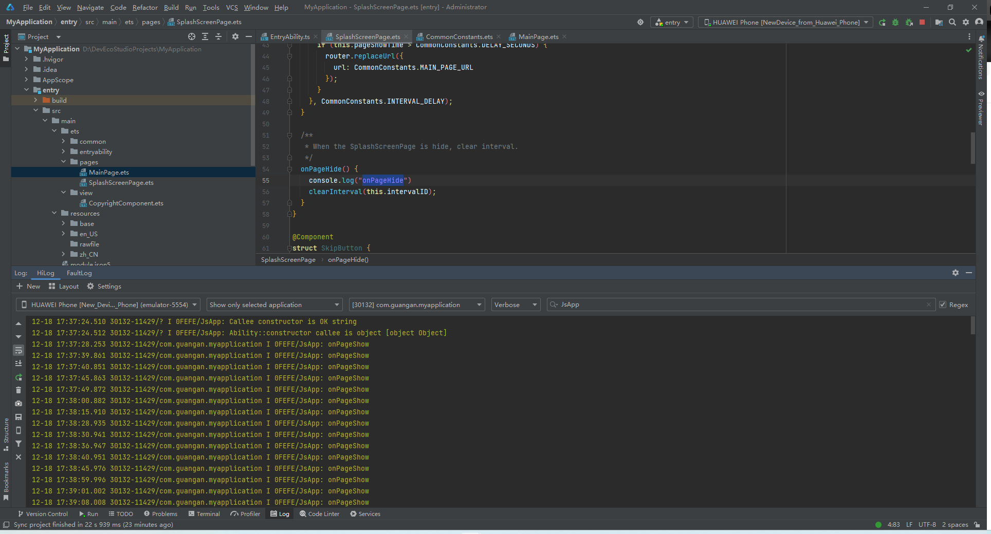The image size is (991, 534).
Task: Open Project Structure folder icon in toolbar
Action: (x=939, y=22)
